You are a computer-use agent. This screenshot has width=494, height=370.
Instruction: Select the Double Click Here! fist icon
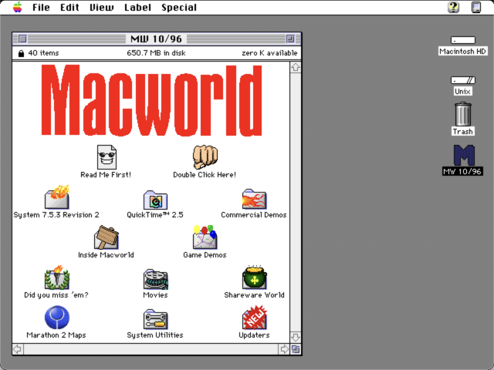tap(205, 157)
